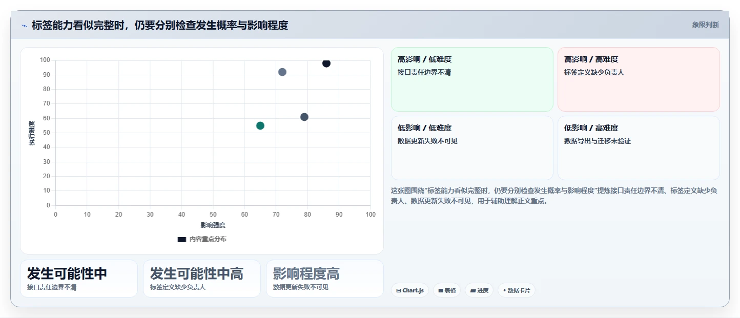The image size is (740, 318).
Task: Click the lightning icon beside the title
Action: [24, 25]
